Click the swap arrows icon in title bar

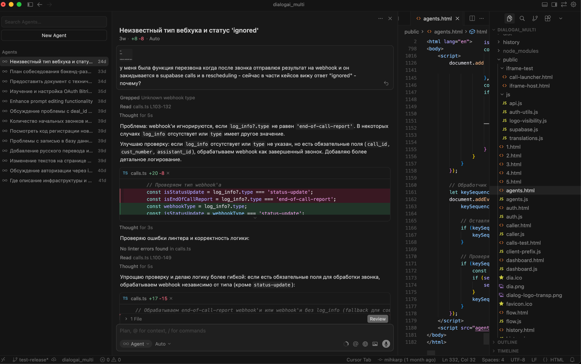click(x=564, y=5)
